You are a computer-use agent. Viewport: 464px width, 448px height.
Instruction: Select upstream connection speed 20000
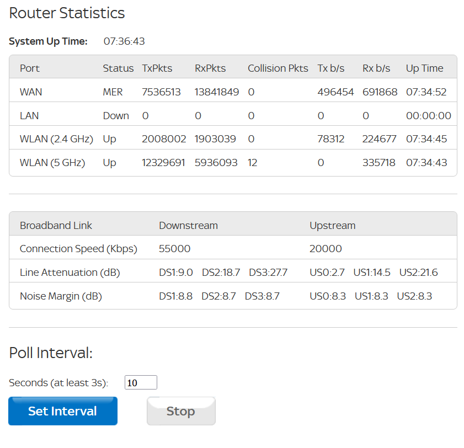pos(326,249)
